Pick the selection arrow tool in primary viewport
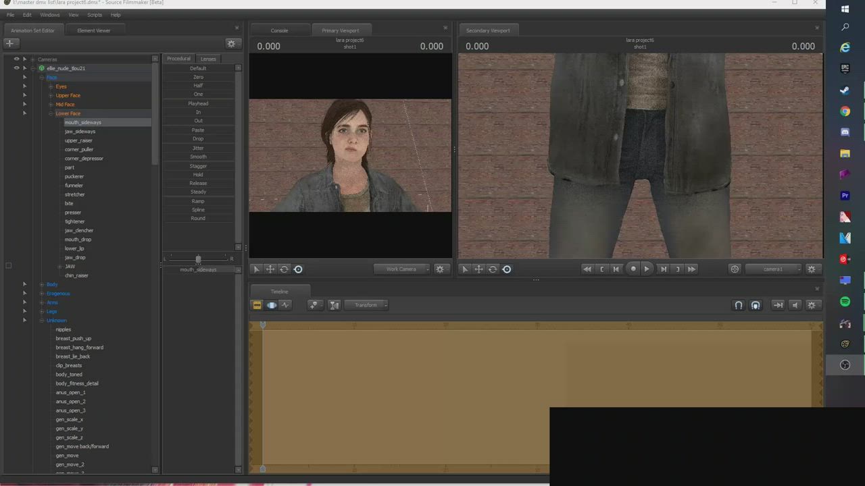The width and height of the screenshot is (865, 486). (256, 269)
